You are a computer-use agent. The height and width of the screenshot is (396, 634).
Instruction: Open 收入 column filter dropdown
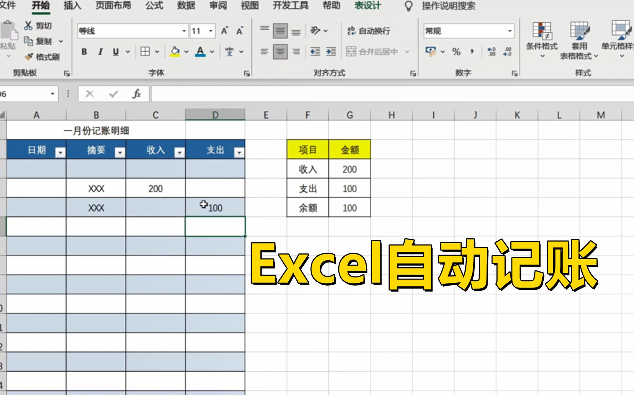[179, 152]
